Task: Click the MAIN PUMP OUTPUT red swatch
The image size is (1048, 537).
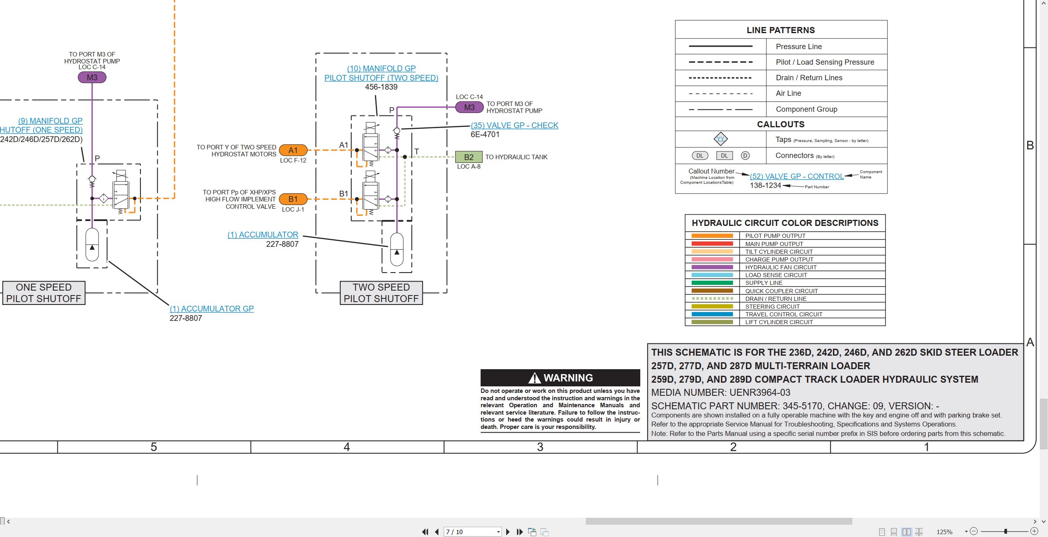Action: pyautogui.click(x=712, y=244)
